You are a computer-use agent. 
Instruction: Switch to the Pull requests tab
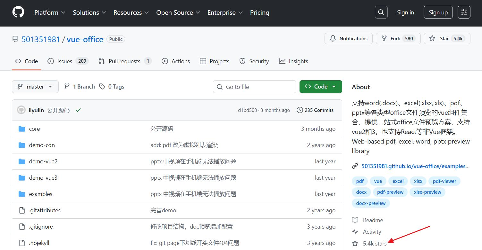tap(125, 61)
